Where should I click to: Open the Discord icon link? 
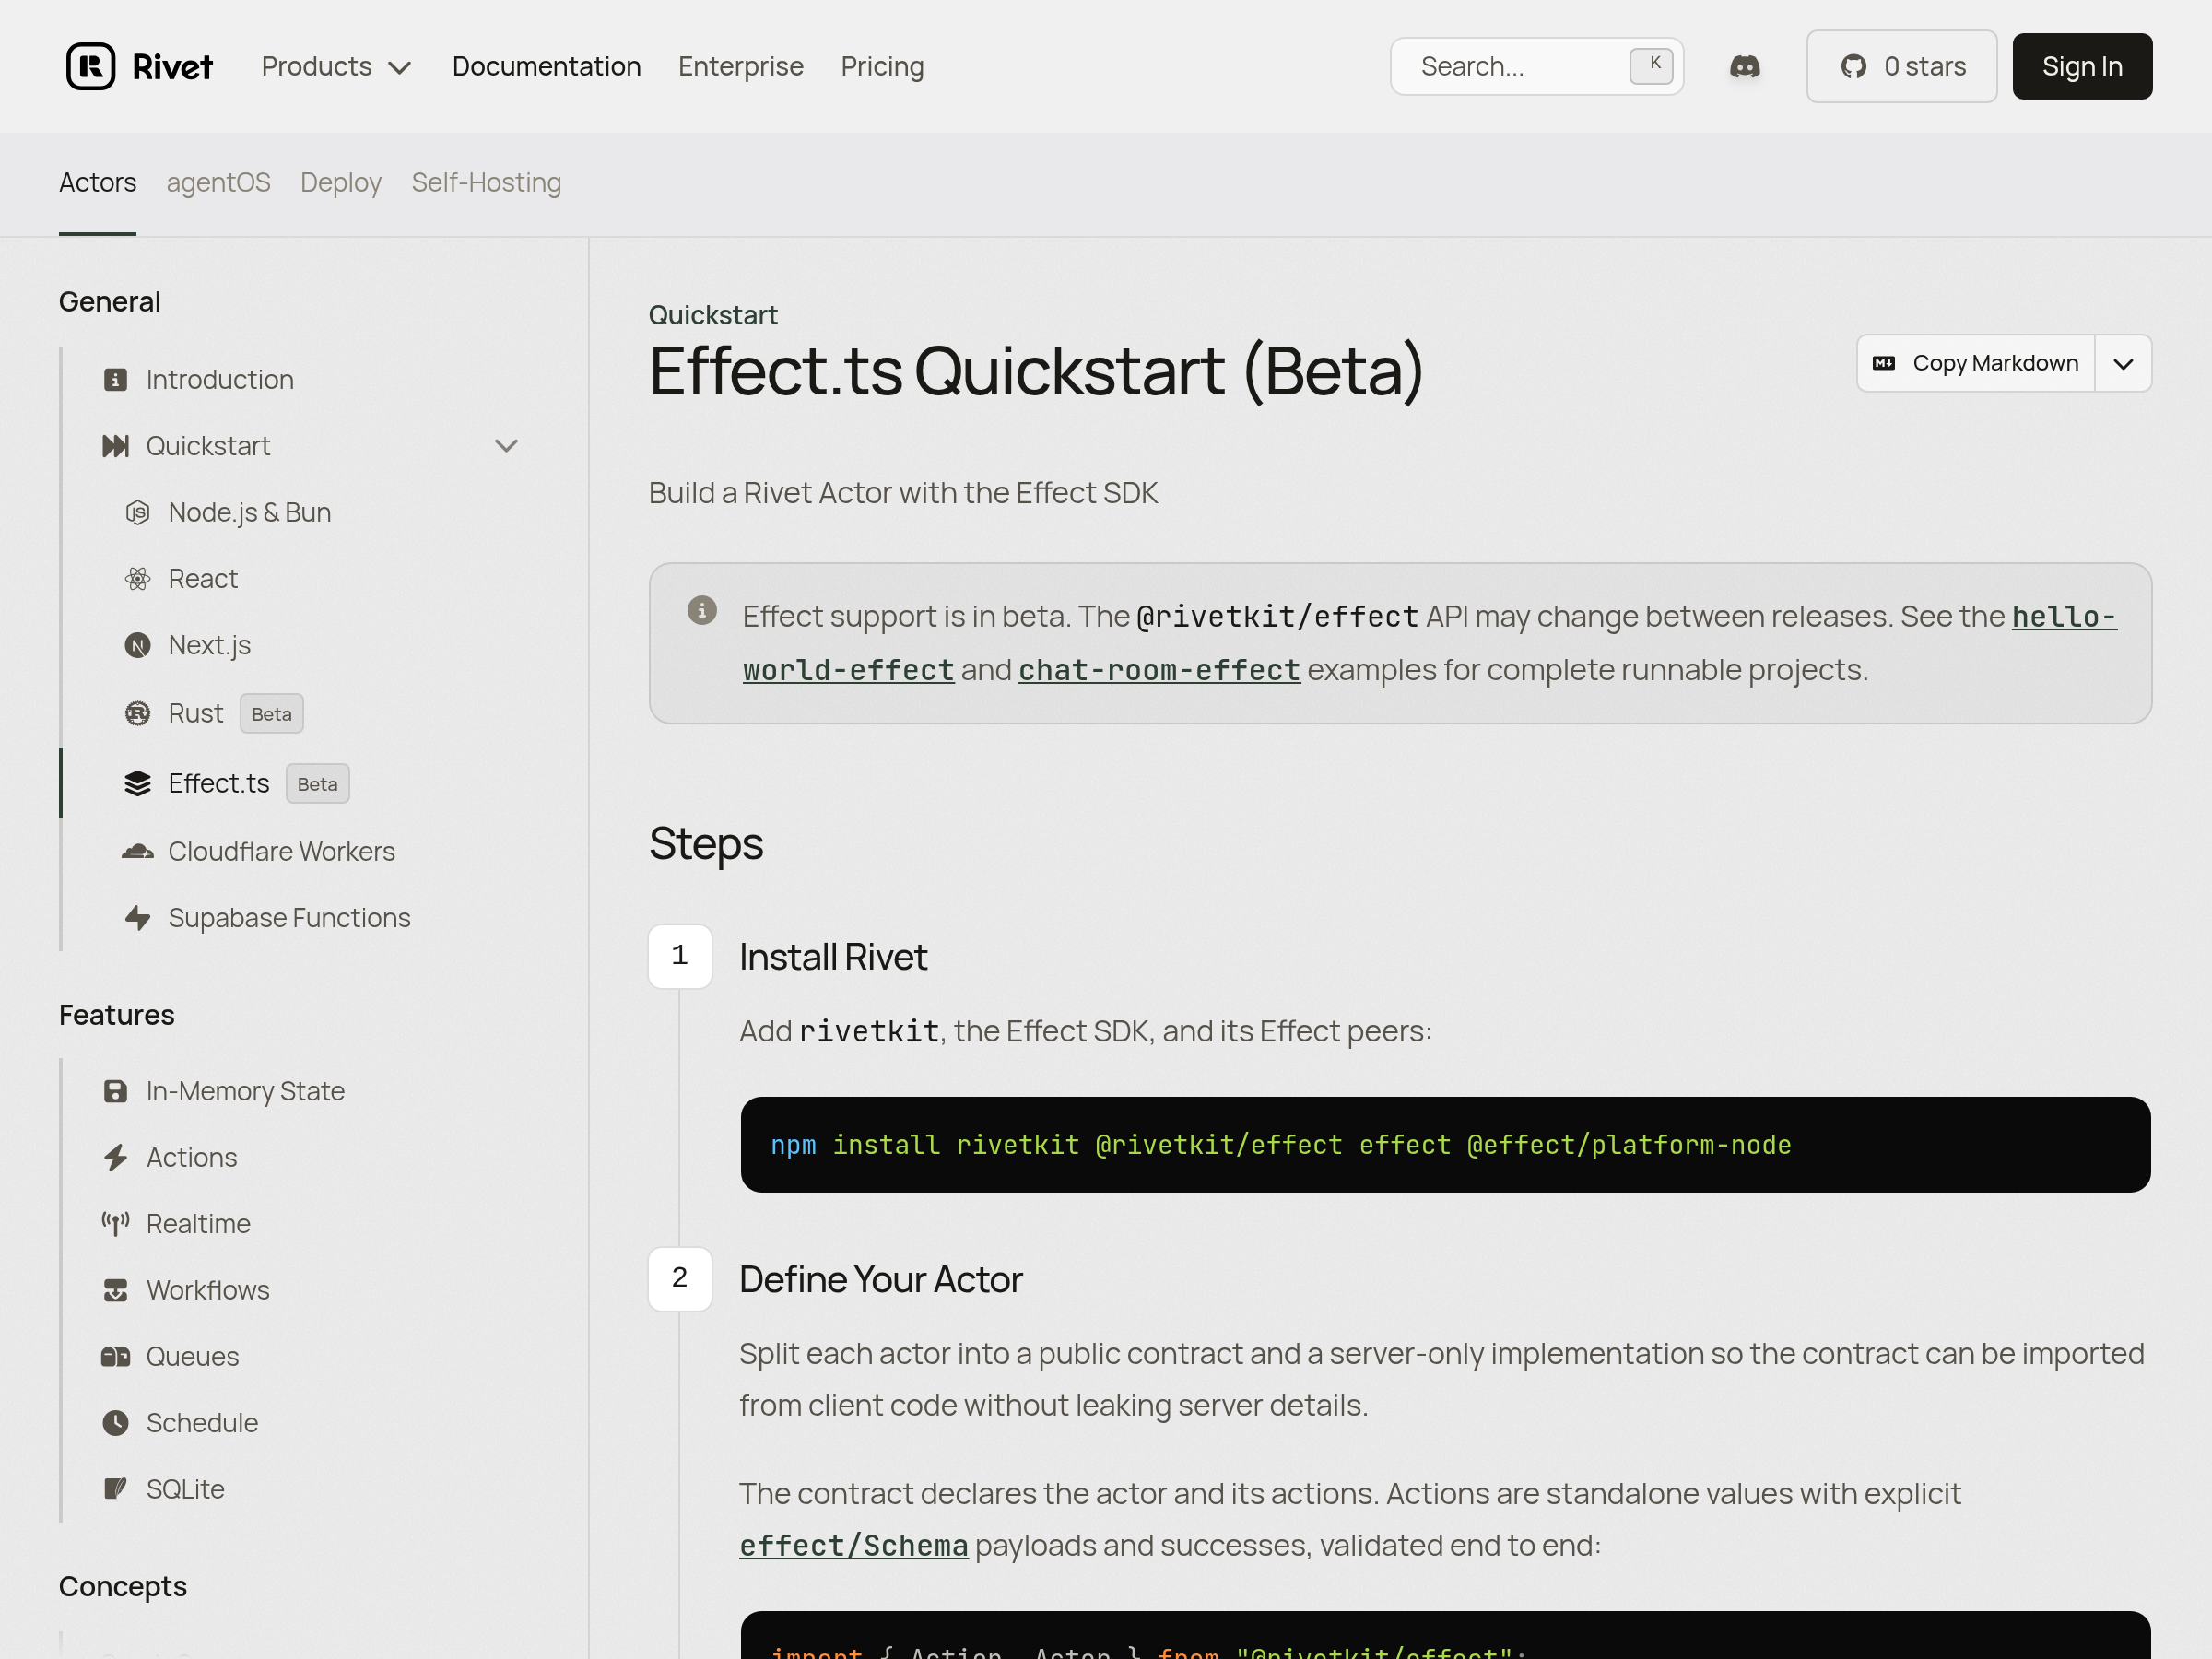[1745, 66]
